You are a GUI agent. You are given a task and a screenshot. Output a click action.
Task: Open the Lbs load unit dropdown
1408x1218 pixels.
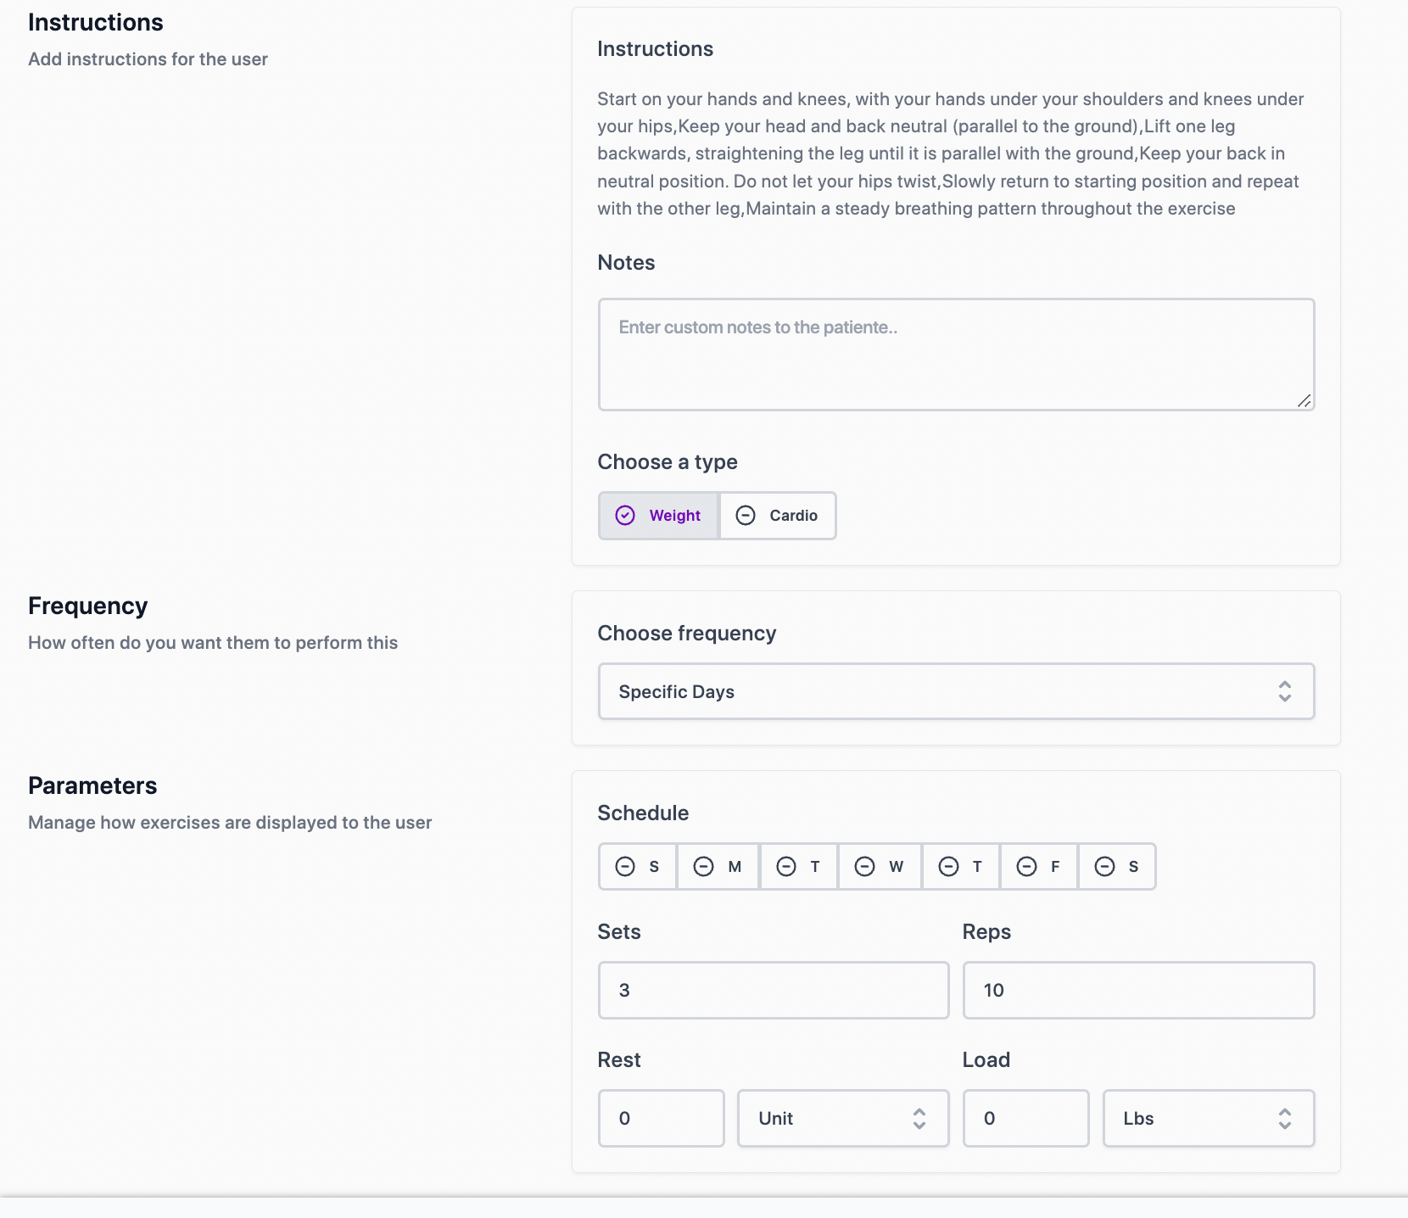click(1209, 1118)
